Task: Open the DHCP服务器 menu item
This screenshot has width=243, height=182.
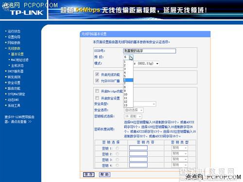Action: click(x=16, y=71)
